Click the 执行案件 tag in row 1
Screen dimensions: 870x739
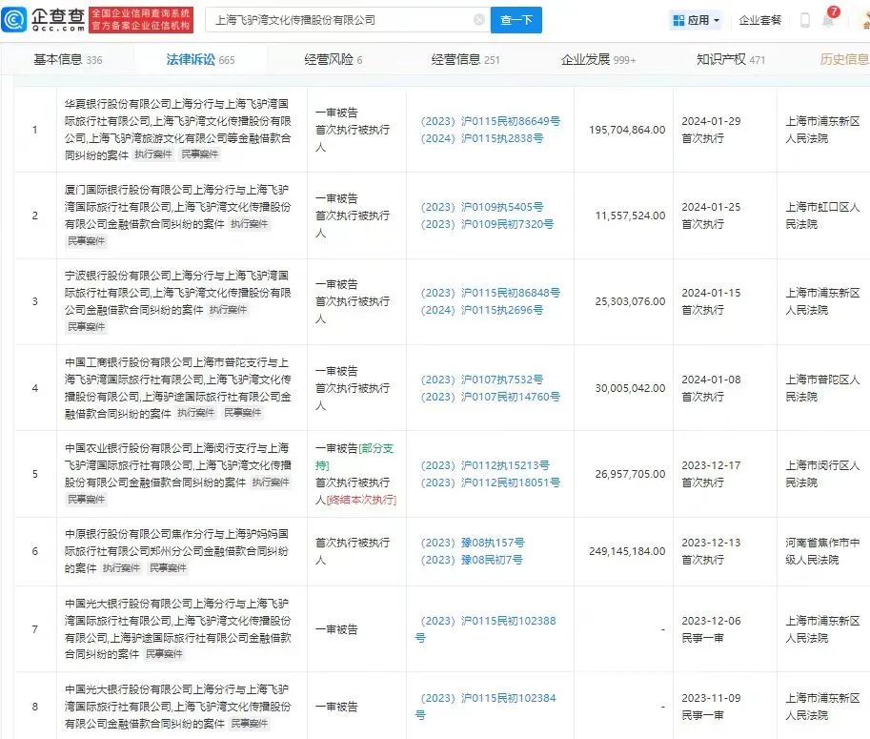tap(153, 154)
